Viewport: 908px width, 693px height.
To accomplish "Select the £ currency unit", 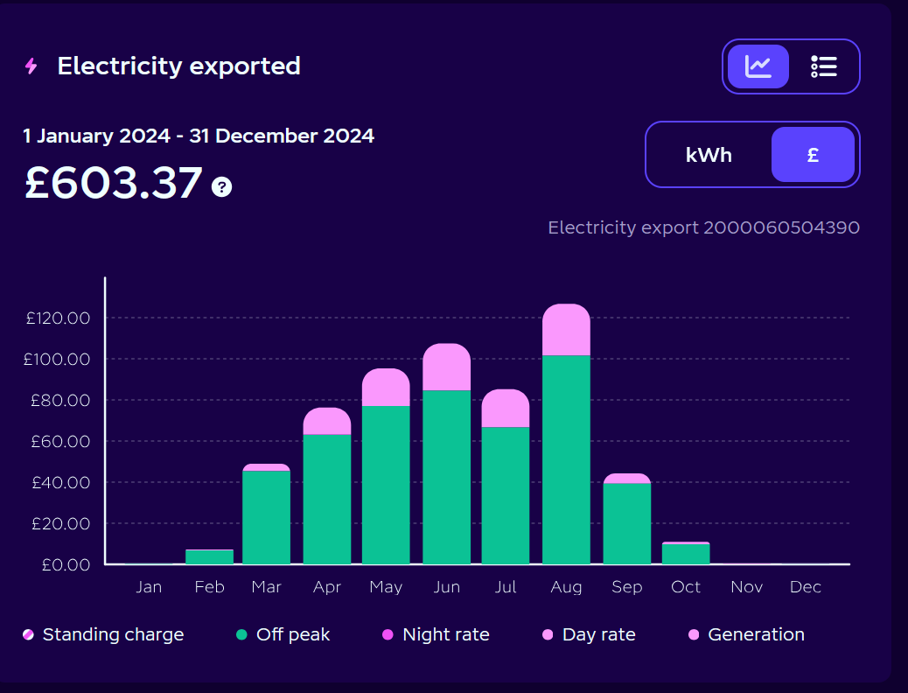I will tap(813, 155).
